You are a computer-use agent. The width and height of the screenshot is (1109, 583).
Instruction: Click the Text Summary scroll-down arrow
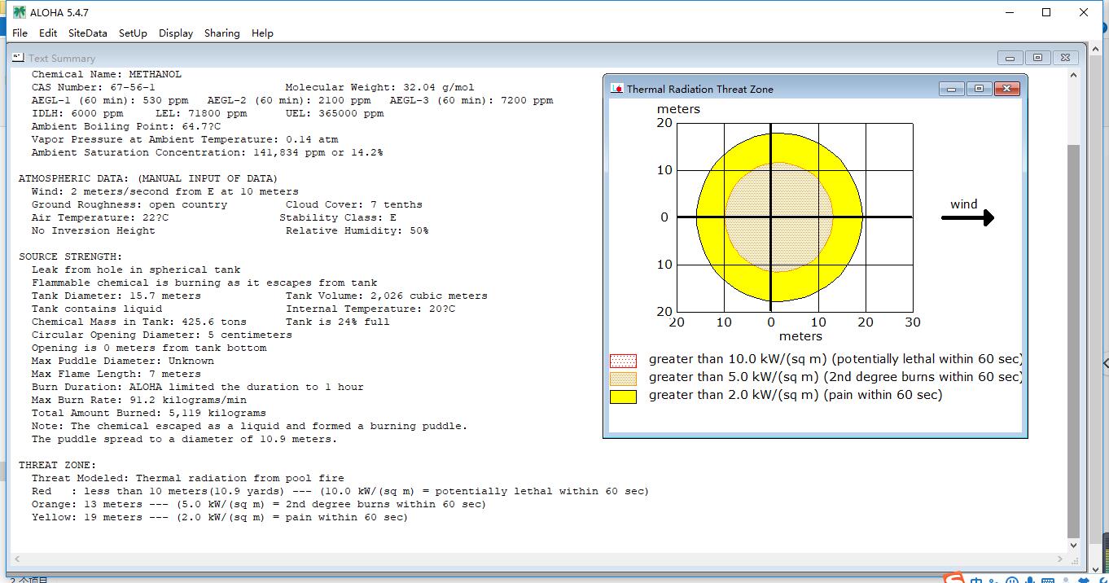click(1073, 546)
